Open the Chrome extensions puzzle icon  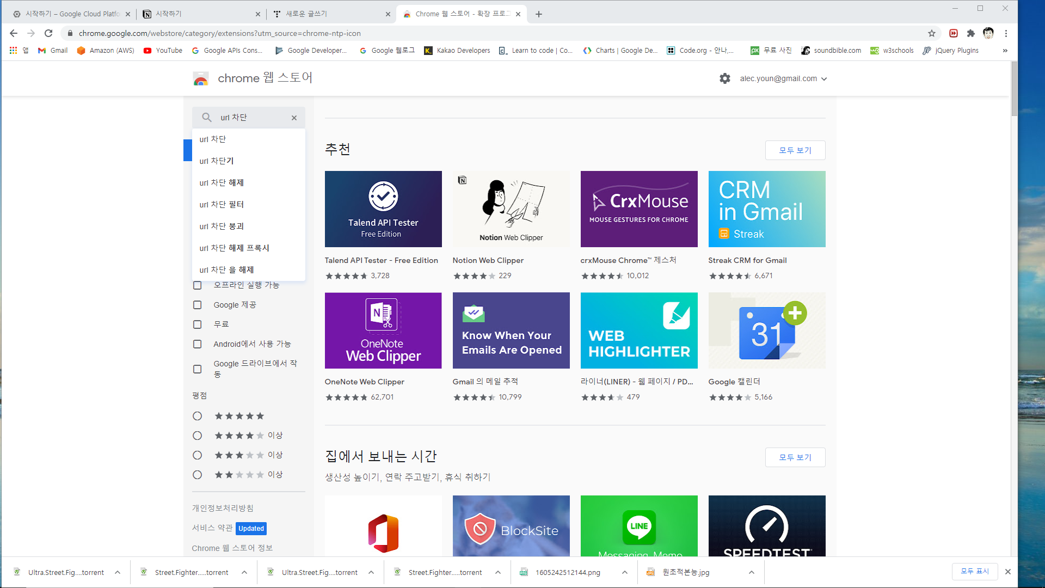(x=970, y=33)
